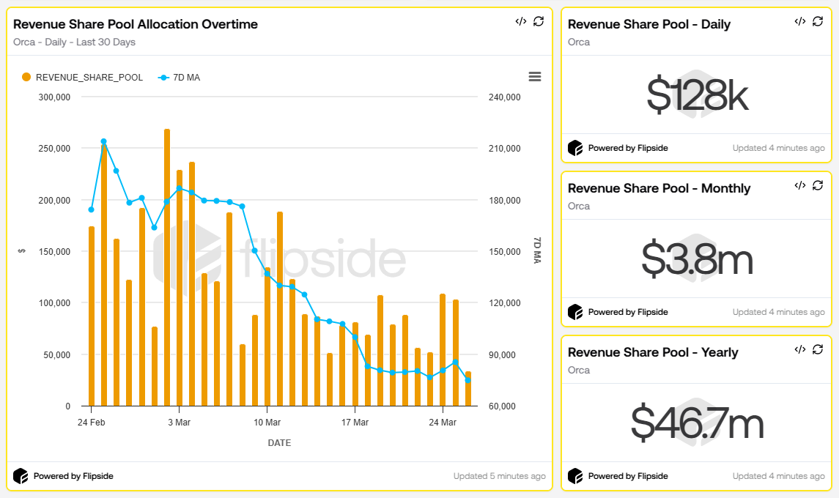Refresh the Revenue Share Pool Daily card
Screen dimensions: 839x498
pos(818,22)
